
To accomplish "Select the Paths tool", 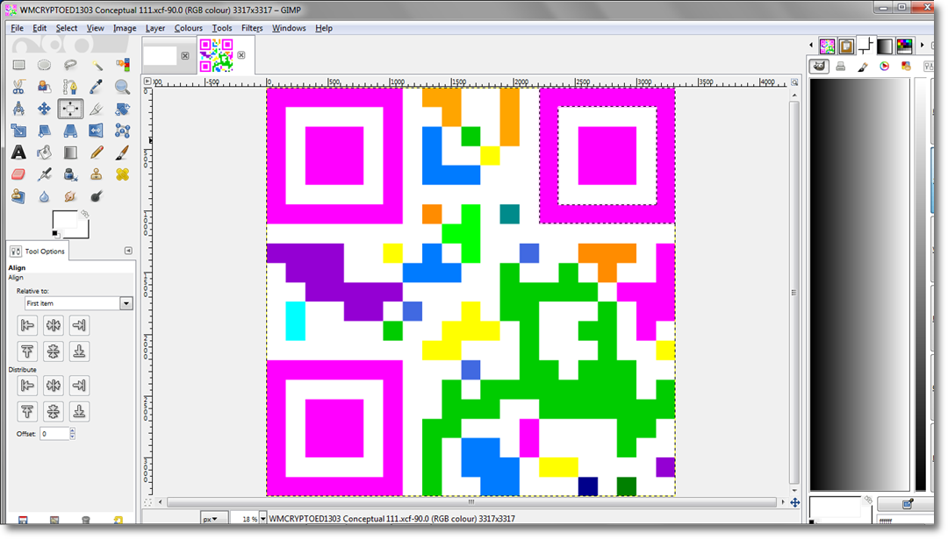I will tap(70, 87).
